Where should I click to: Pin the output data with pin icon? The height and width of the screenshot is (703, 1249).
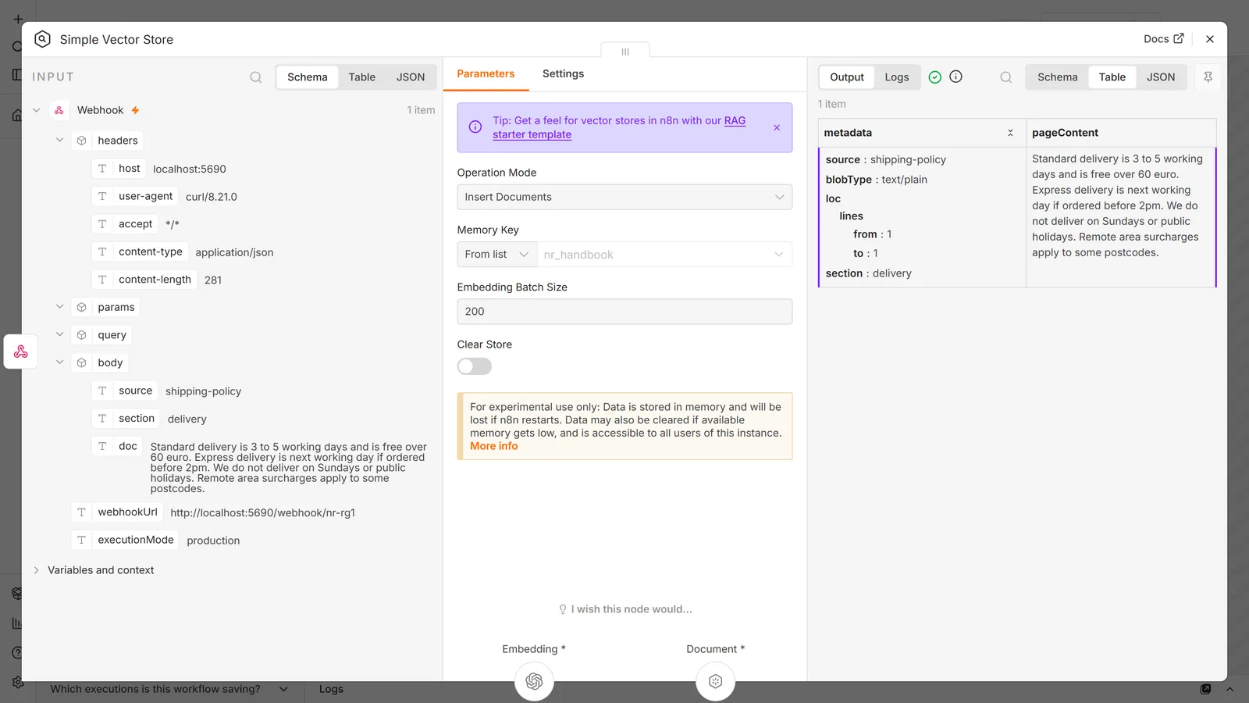(x=1208, y=77)
